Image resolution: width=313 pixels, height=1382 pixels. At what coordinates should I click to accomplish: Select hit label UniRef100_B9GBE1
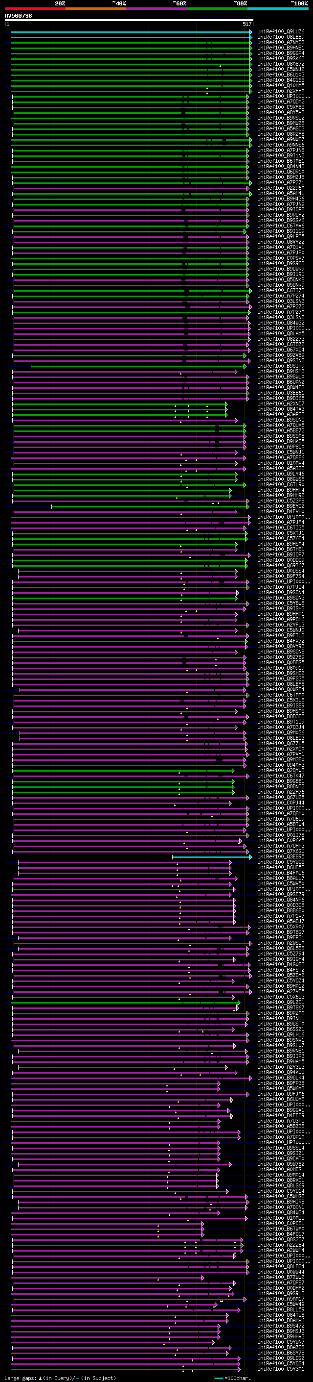click(x=281, y=781)
